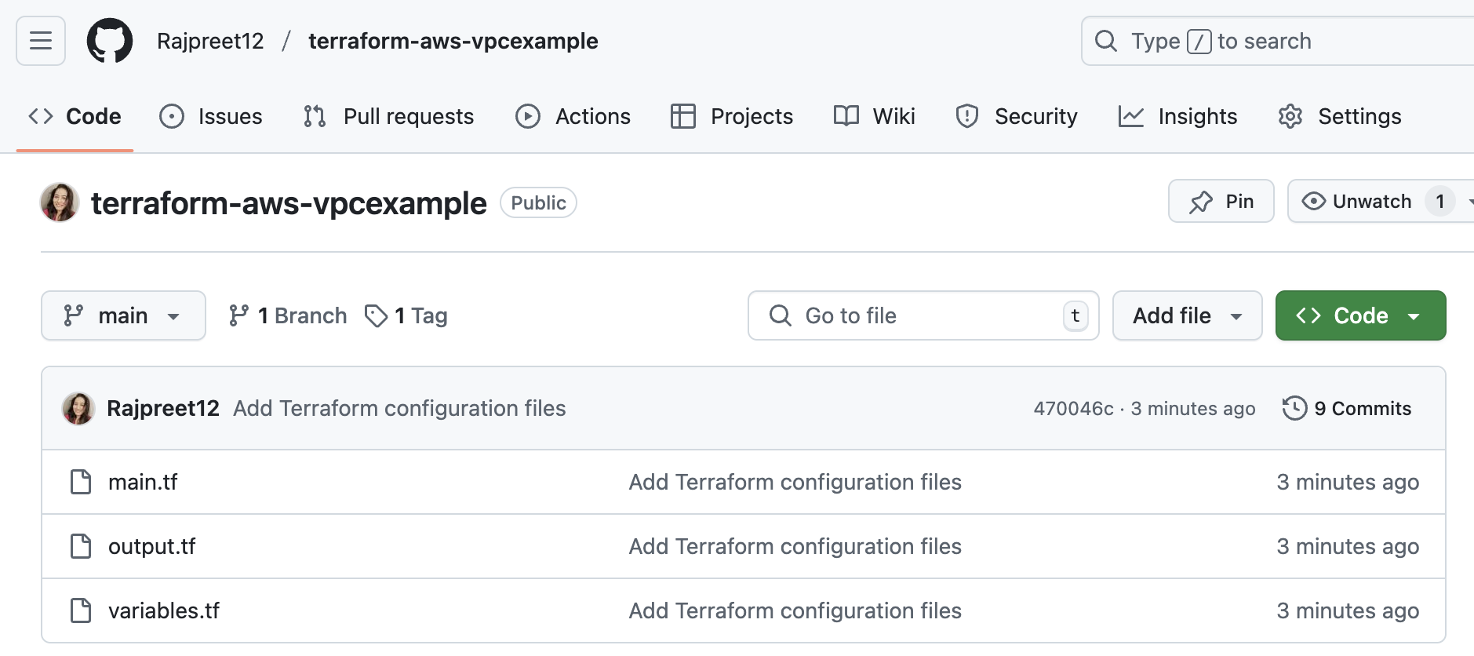1474x656 pixels.
Task: Click the file icon beside variables.tf
Action: 81,610
